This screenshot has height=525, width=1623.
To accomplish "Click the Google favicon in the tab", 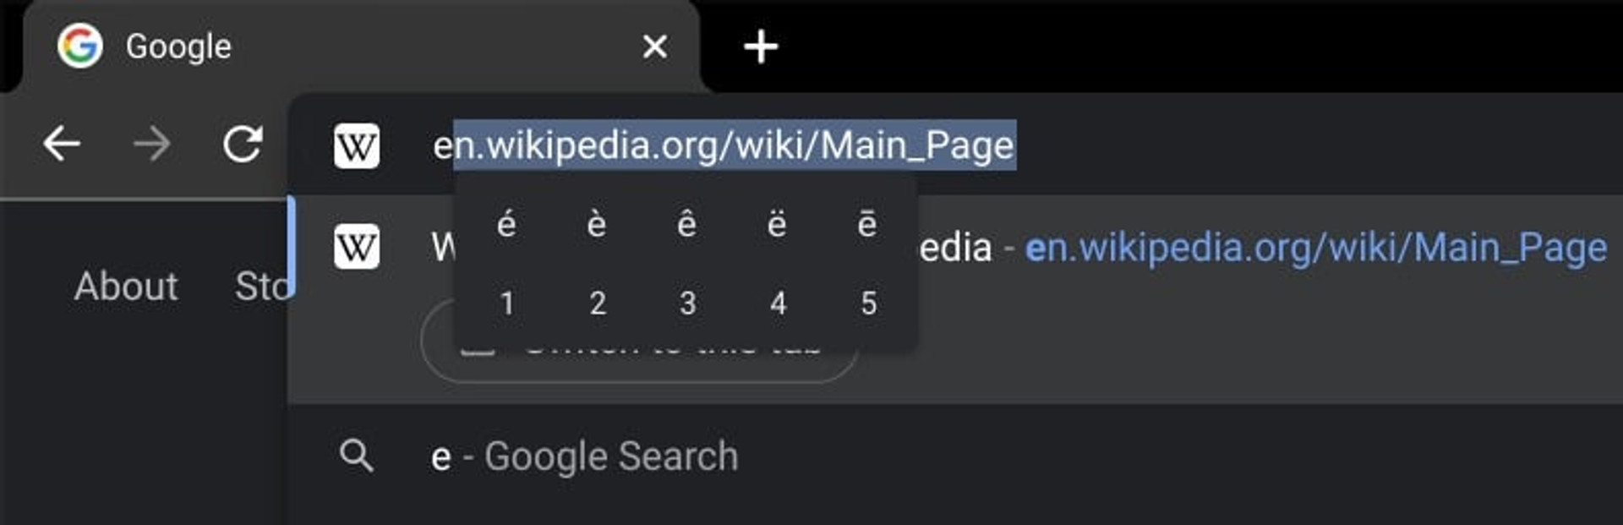I will click(80, 46).
